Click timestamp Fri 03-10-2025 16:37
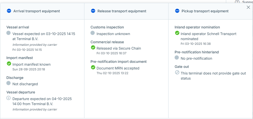This screenshot has width=253, height=119. click(112, 53)
